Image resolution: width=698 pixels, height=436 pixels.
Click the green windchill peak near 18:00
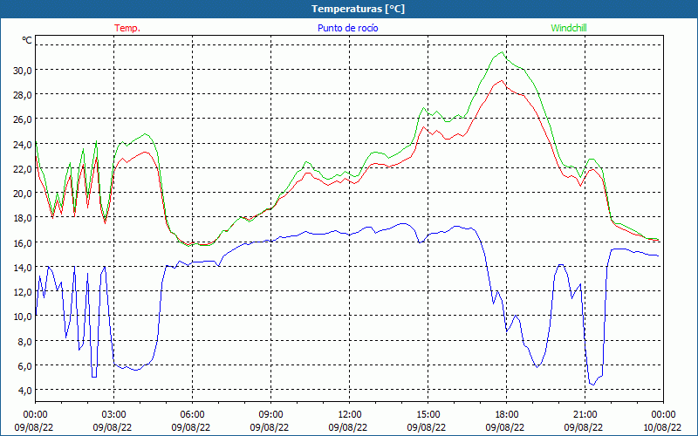click(503, 52)
